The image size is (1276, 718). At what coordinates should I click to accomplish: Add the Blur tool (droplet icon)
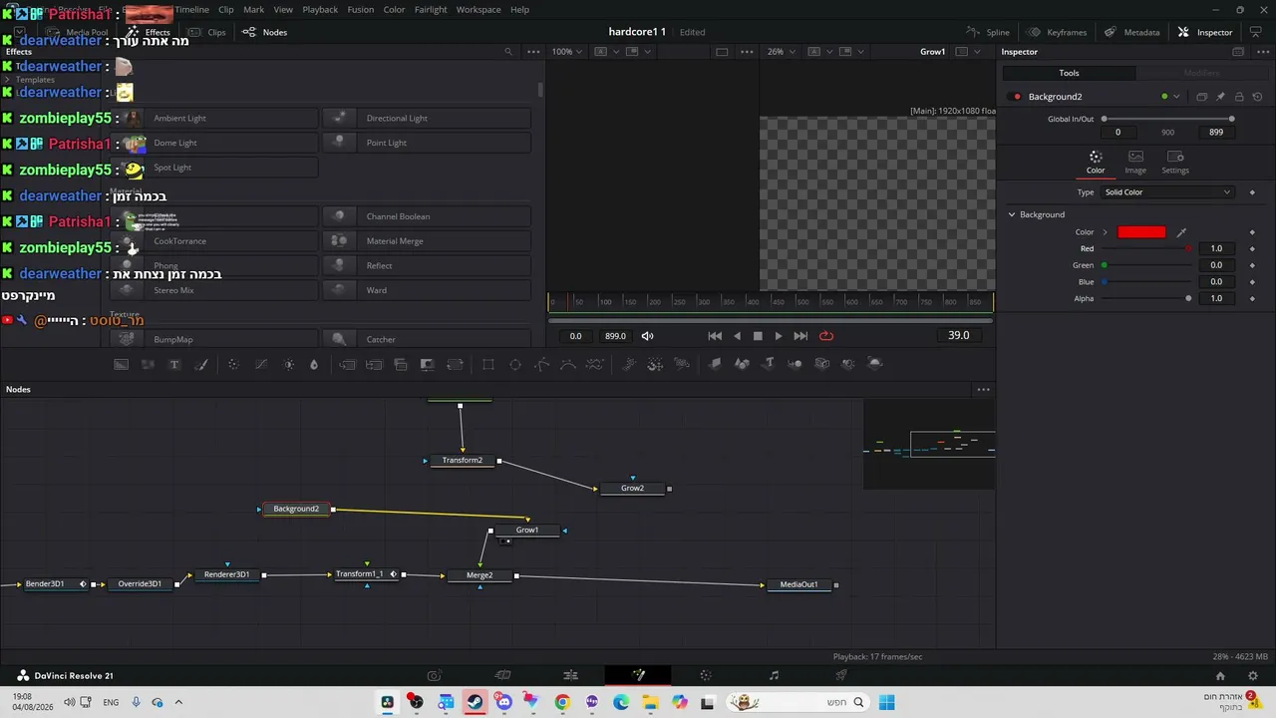point(314,364)
